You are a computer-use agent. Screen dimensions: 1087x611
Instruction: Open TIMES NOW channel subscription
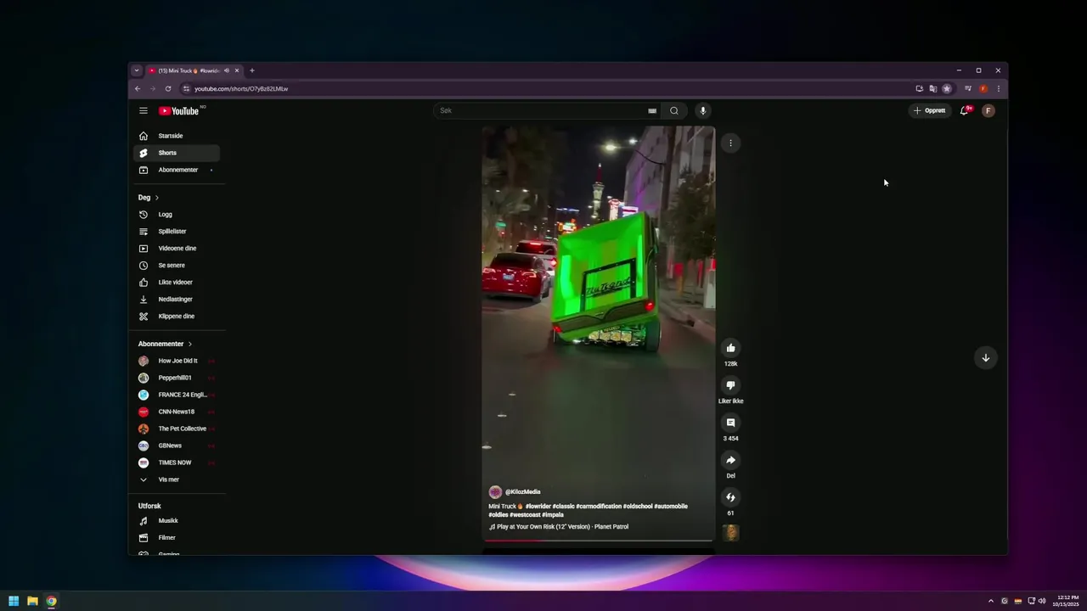click(x=177, y=462)
